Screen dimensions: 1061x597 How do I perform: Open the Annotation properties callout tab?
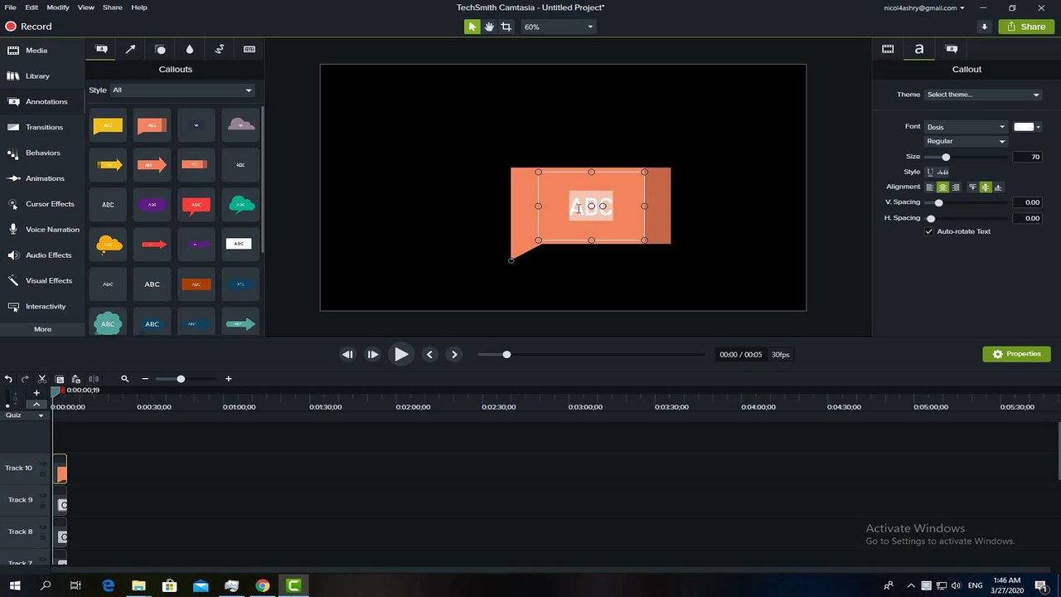pyautogui.click(x=952, y=50)
